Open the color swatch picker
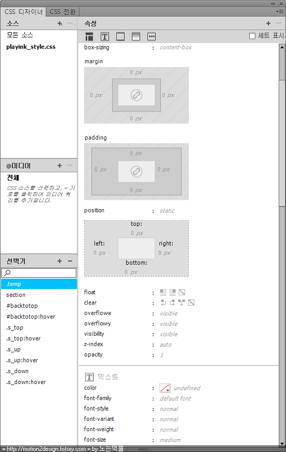 point(165,388)
